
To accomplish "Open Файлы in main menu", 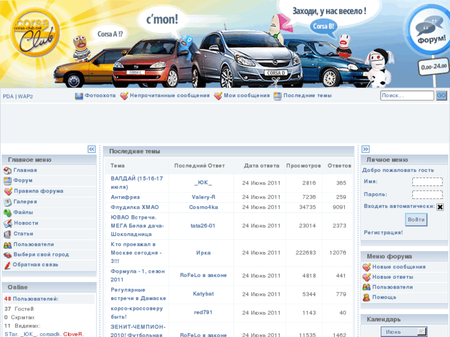I will click(x=24, y=212).
